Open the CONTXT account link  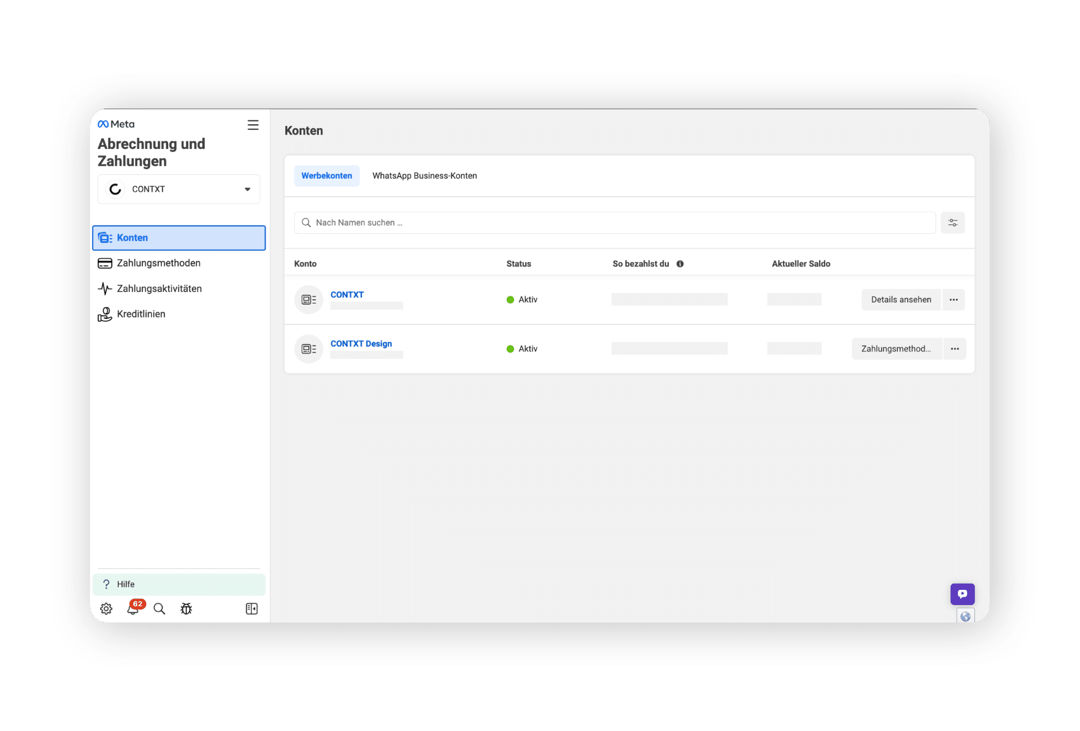(x=347, y=295)
